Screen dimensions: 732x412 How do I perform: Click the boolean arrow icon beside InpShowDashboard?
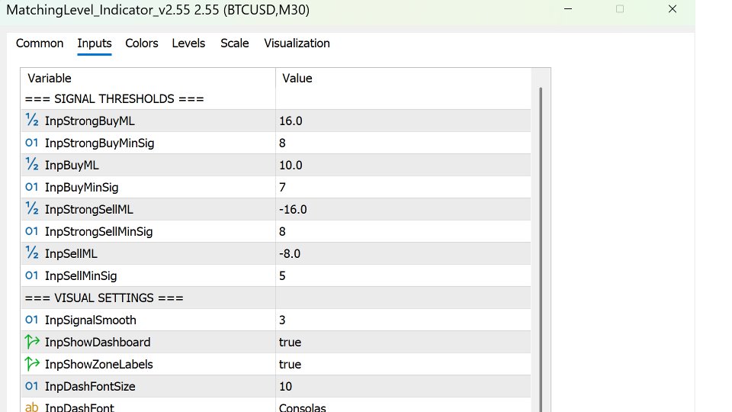(32, 342)
